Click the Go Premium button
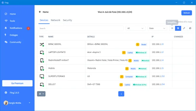196x111 pixels. point(17,83)
